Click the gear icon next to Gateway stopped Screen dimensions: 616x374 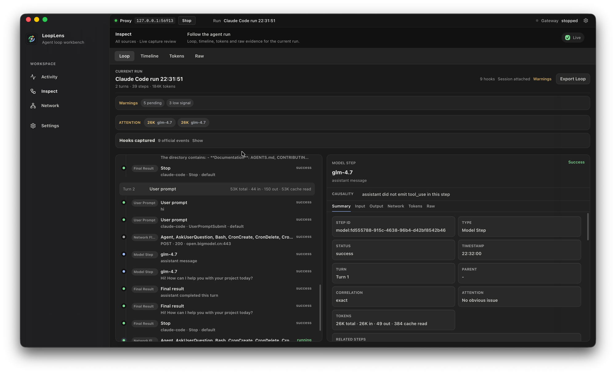pos(586,21)
